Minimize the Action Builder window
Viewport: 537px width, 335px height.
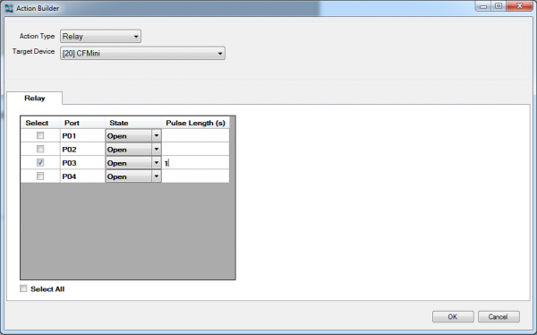coord(483,6)
